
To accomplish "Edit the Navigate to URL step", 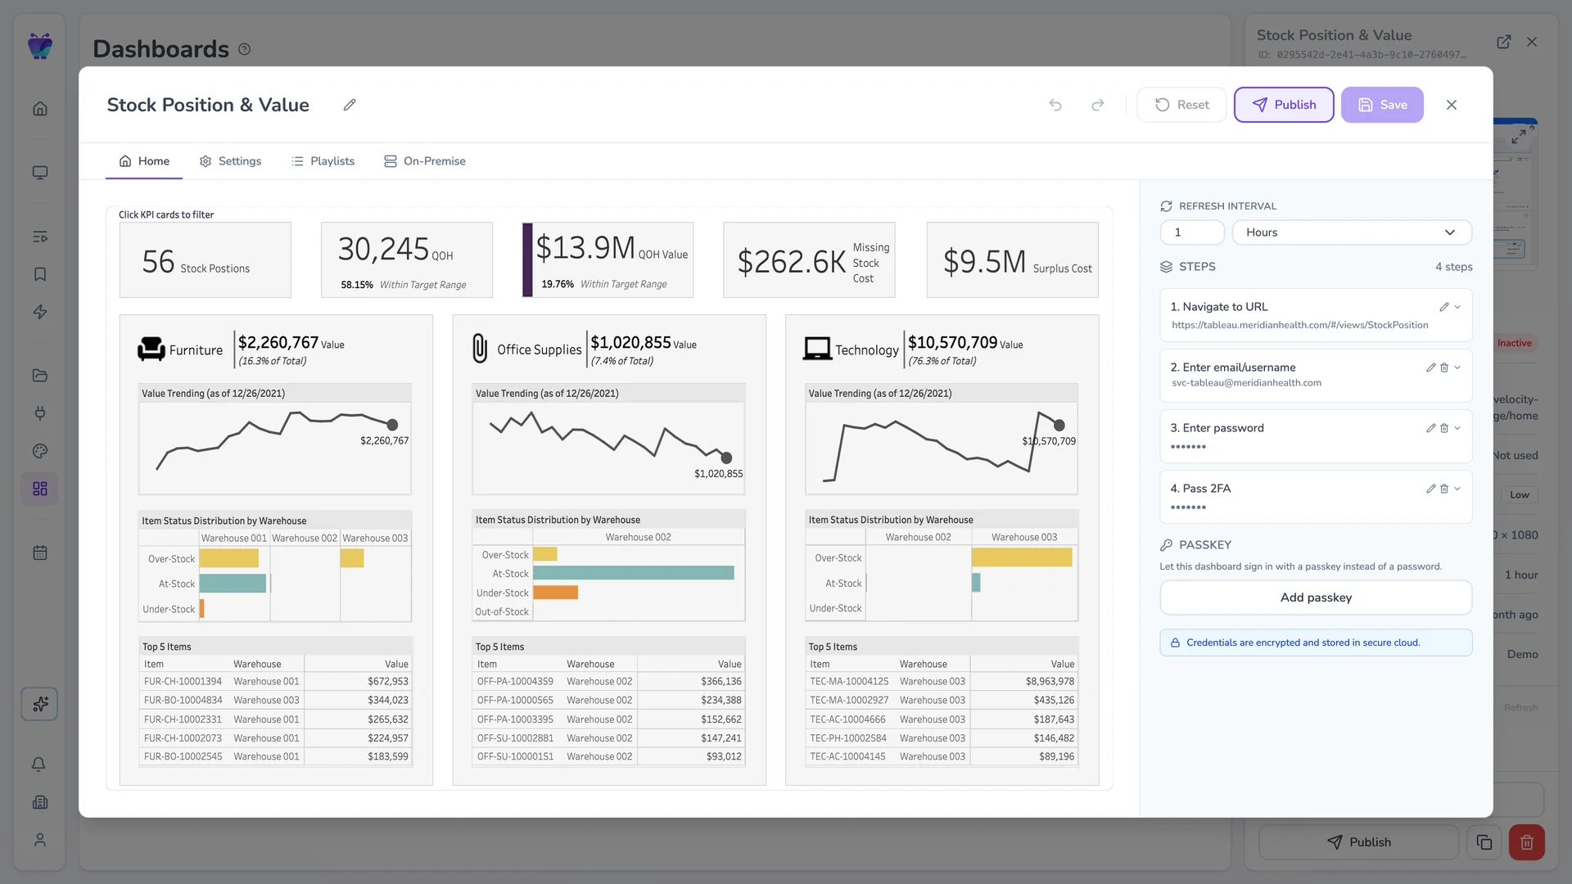I will coord(1444,307).
